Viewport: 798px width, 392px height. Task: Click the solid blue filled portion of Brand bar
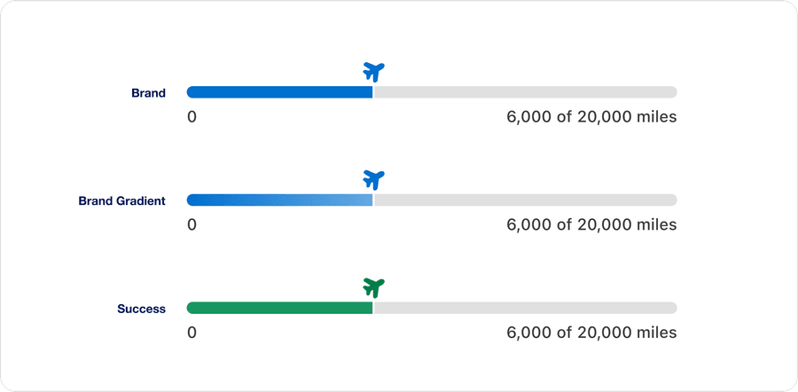point(279,92)
